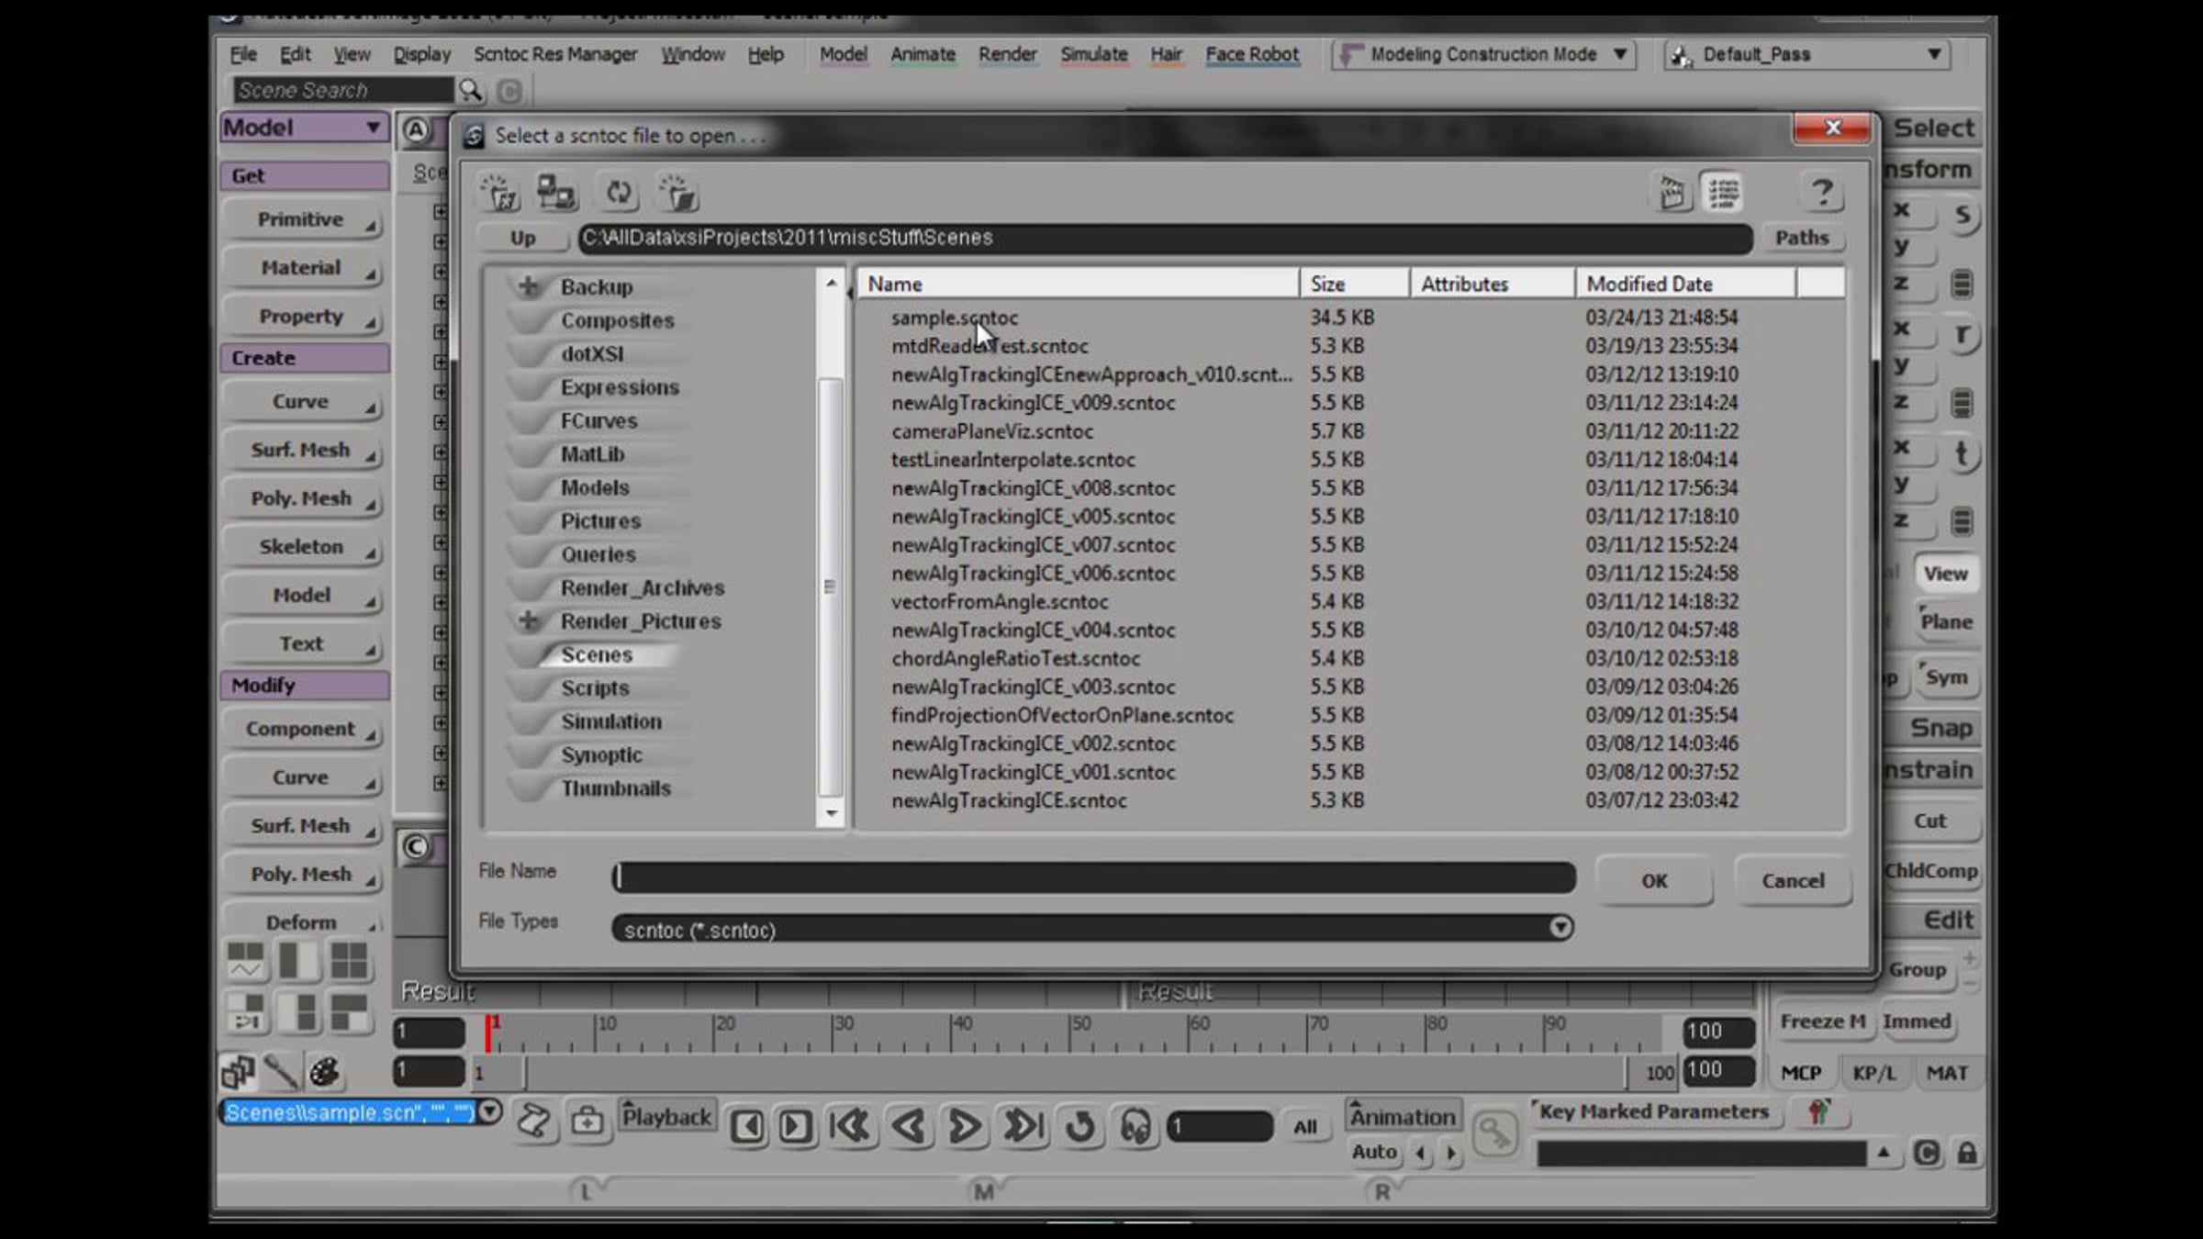Refresh the file browser listing
The image size is (2203, 1239).
tap(619, 193)
